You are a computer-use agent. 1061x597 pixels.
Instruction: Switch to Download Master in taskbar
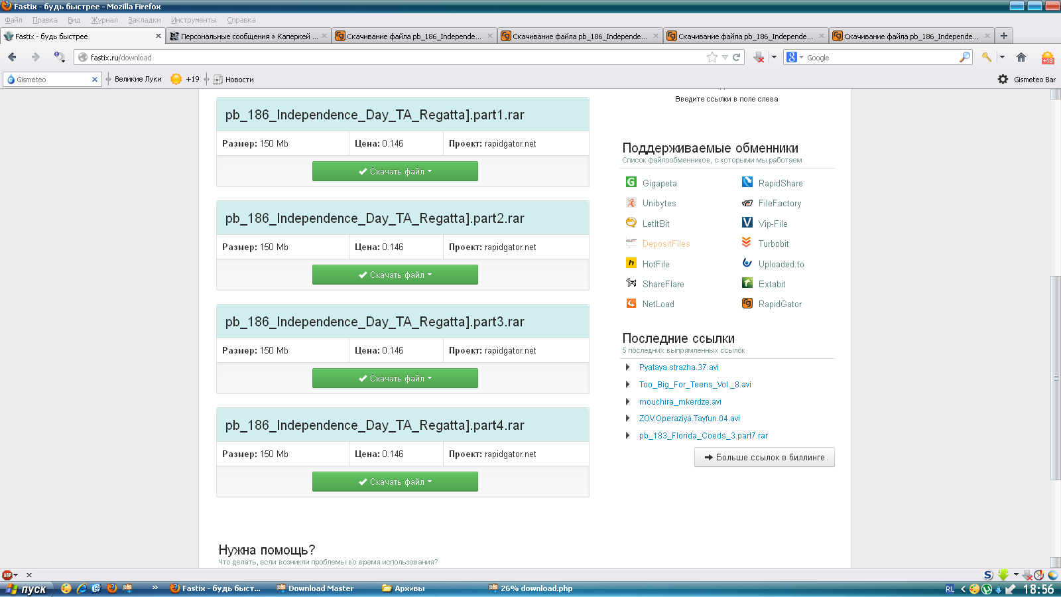[x=315, y=588]
